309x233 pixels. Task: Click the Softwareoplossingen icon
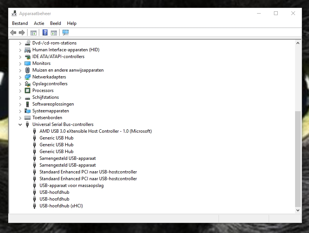(28, 104)
